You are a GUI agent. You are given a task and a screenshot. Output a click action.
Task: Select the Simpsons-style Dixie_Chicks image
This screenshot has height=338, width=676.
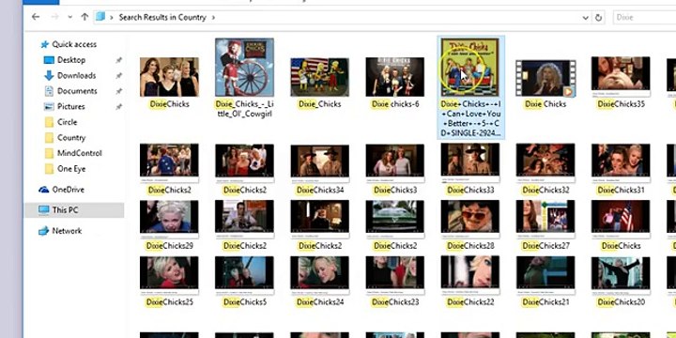pos(319,77)
